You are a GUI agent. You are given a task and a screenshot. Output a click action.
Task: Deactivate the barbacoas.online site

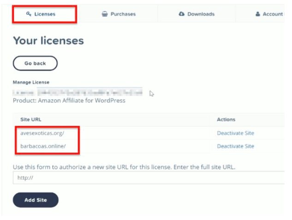[235, 146]
